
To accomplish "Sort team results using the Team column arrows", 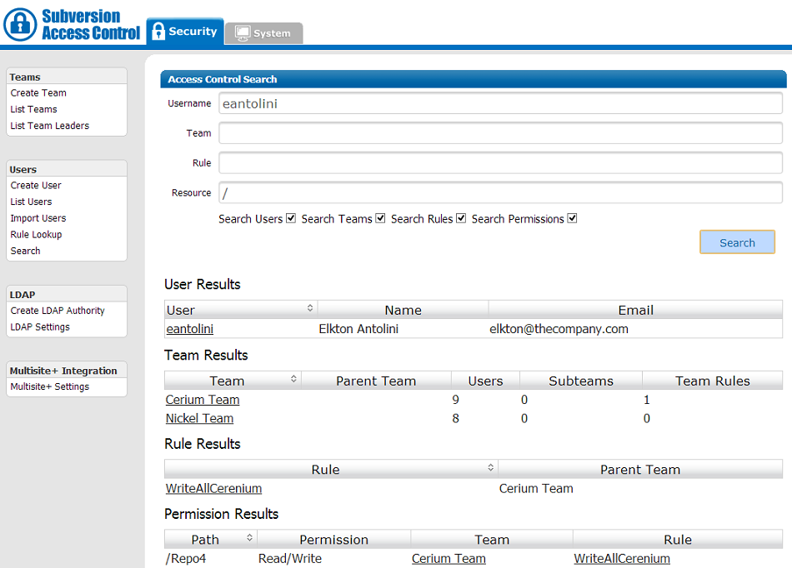I will click(x=293, y=379).
